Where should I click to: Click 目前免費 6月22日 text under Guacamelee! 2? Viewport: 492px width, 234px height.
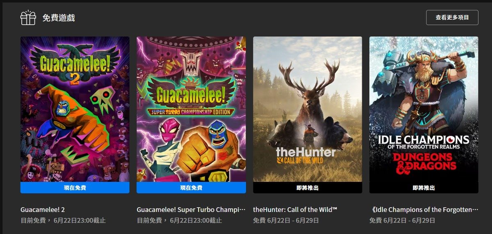(x=63, y=220)
